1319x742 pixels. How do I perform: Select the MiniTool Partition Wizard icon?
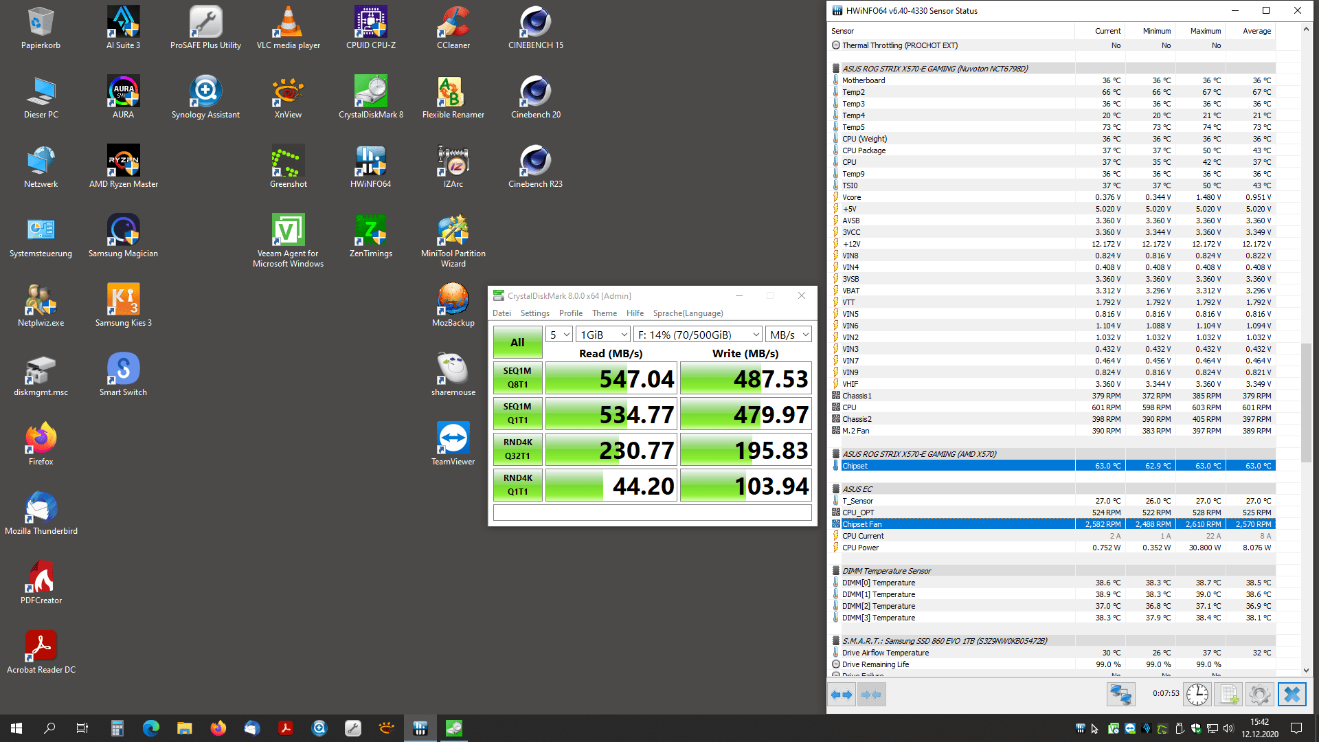(453, 240)
